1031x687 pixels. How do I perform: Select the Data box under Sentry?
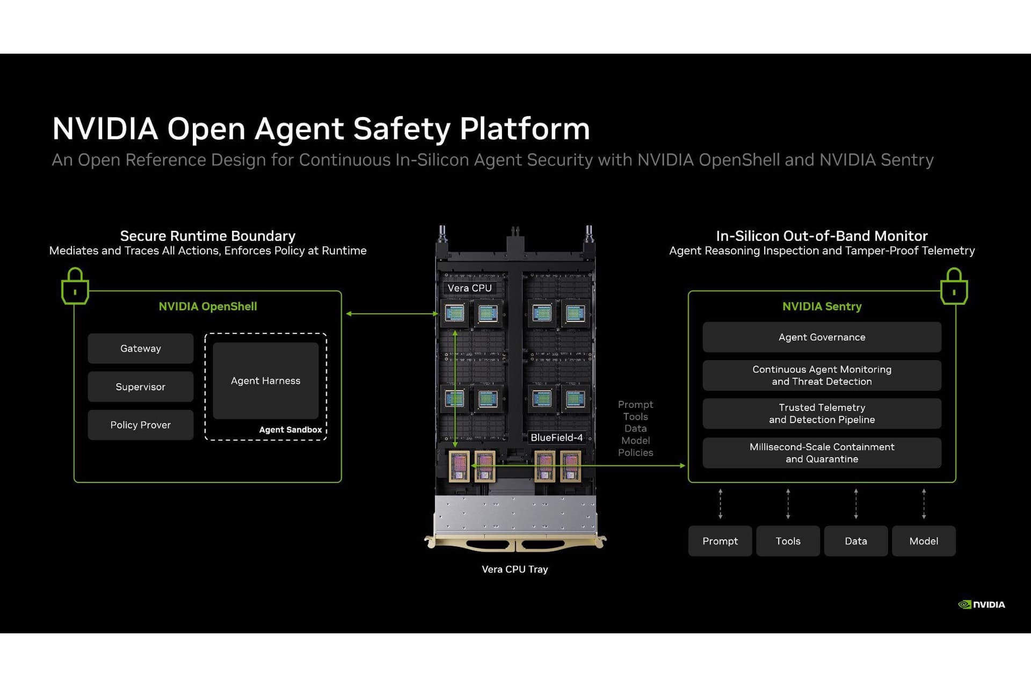tap(856, 541)
